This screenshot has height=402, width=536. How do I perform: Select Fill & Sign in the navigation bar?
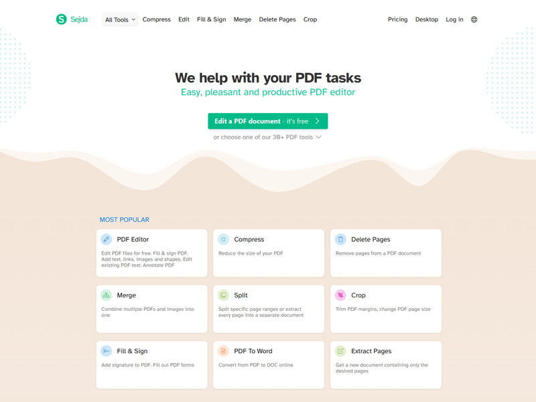pyautogui.click(x=211, y=19)
